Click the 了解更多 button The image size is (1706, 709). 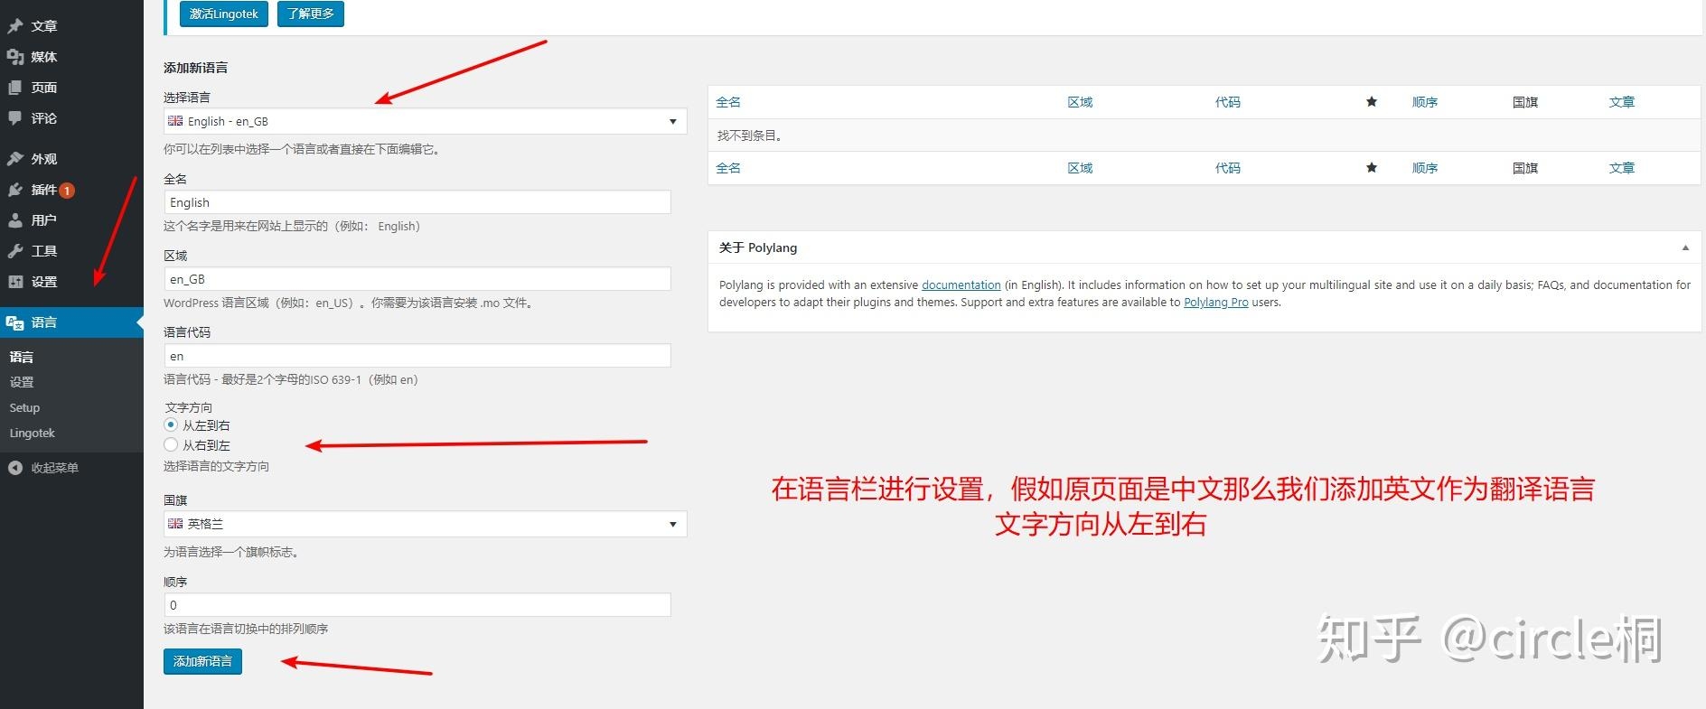click(311, 14)
